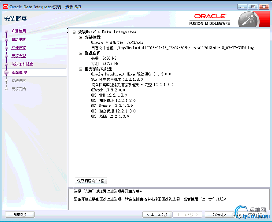Select 资料档案库创建实用程序框架 row
This screenshot has width=272, height=222.
(x=132, y=85)
